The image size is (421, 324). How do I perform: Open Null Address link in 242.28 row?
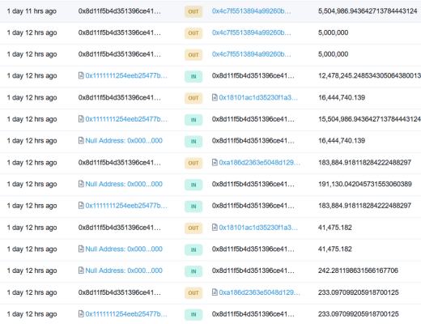point(124,271)
